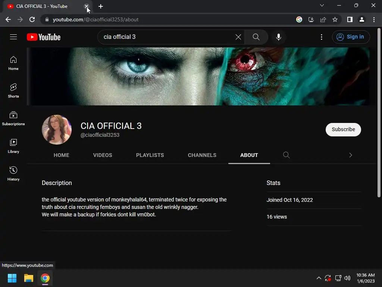Click the magnifier search button
Screen dimensions: 382x287
[x=256, y=37]
